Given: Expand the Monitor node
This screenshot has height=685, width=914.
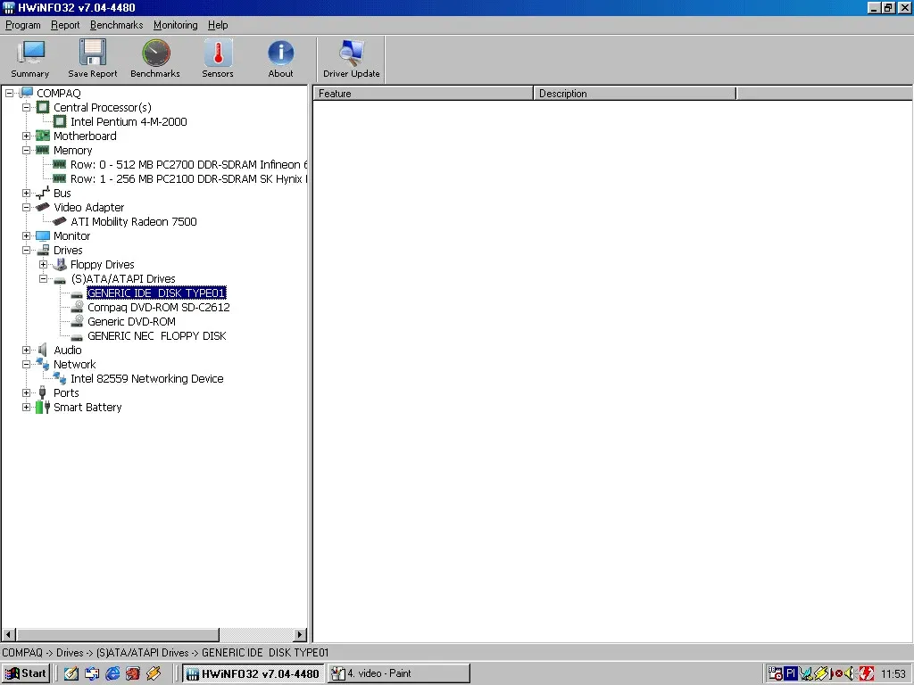Looking at the screenshot, I should coord(26,235).
